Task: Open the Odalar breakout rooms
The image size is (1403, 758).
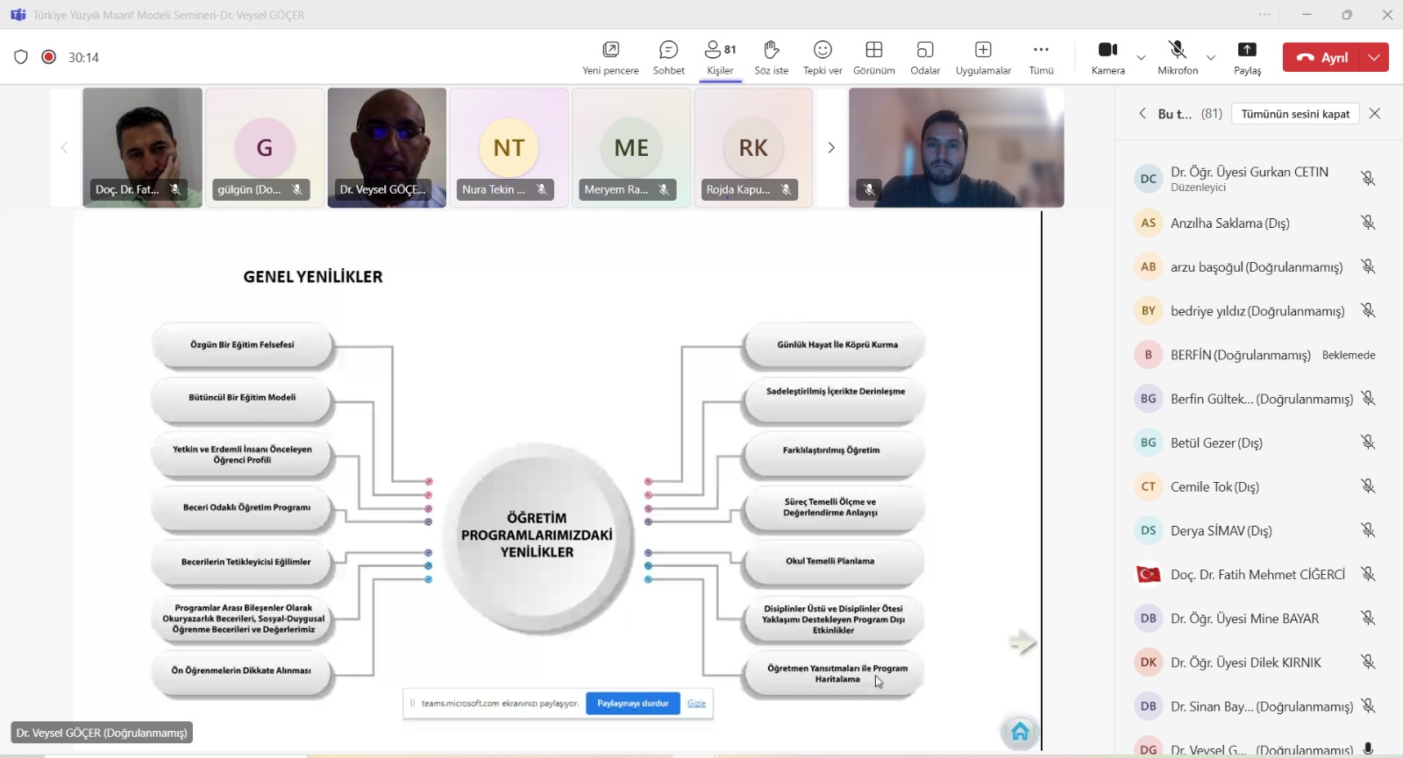Action: tap(924, 57)
